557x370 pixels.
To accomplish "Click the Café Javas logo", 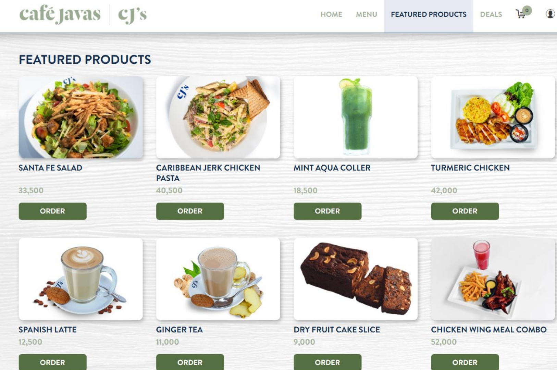I will point(60,14).
